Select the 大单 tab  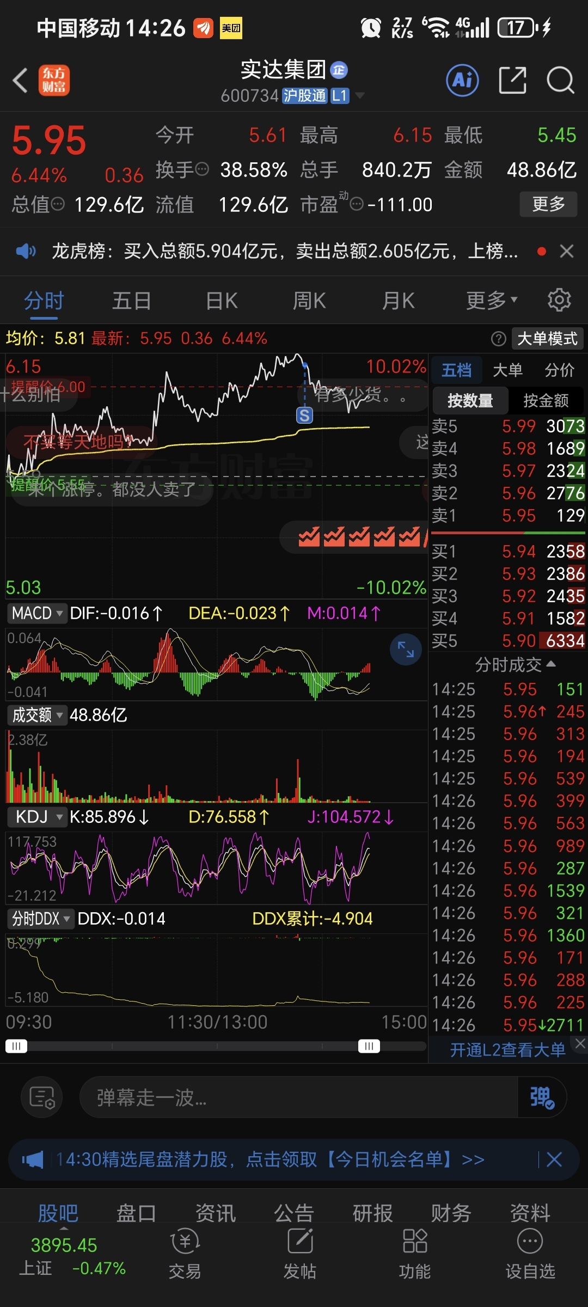[x=507, y=370]
